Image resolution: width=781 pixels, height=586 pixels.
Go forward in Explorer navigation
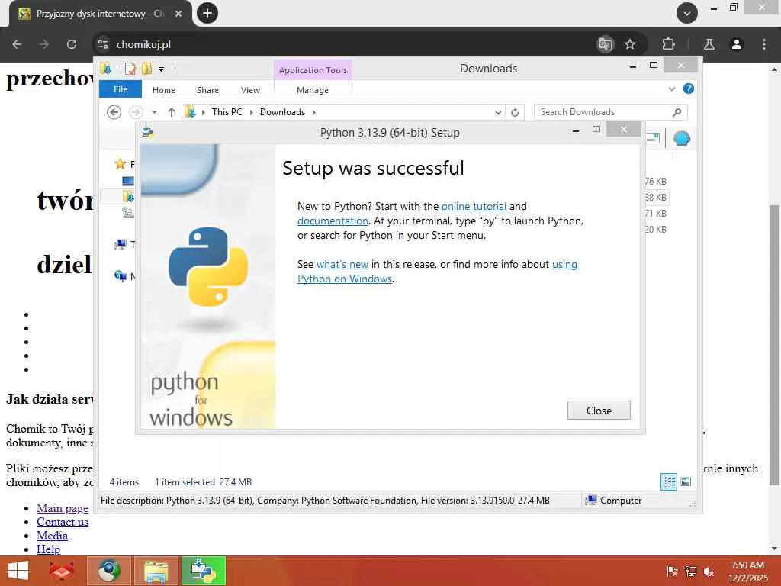click(136, 112)
